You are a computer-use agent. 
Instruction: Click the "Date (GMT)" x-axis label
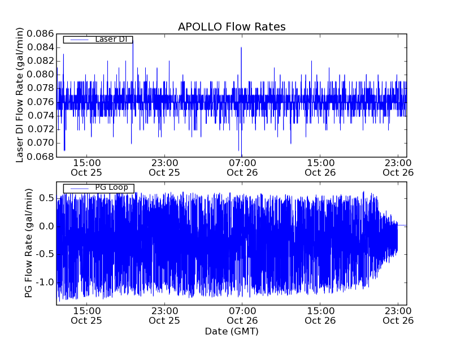tap(232, 331)
